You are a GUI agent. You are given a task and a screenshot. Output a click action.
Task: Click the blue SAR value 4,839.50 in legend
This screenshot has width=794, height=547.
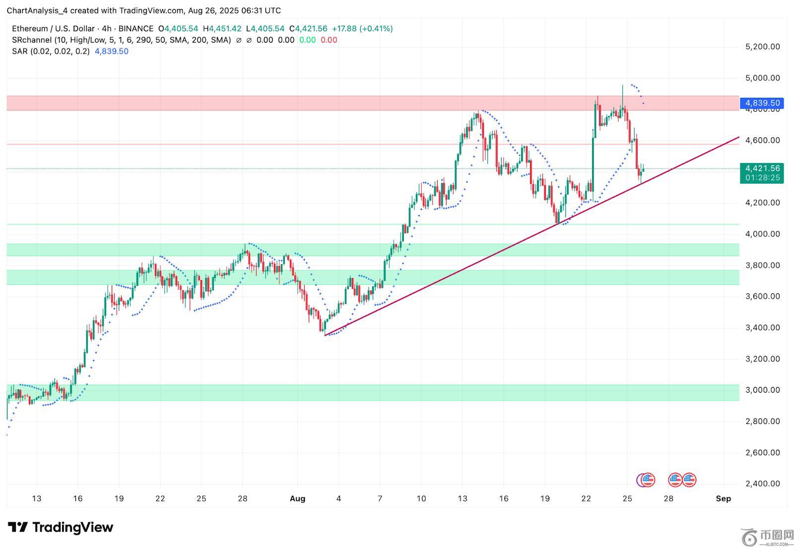tap(112, 52)
